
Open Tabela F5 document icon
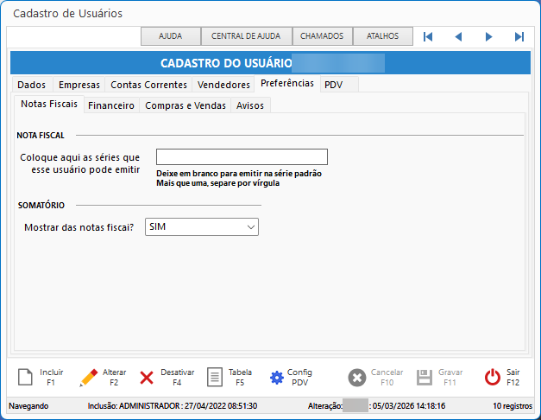[215, 377]
